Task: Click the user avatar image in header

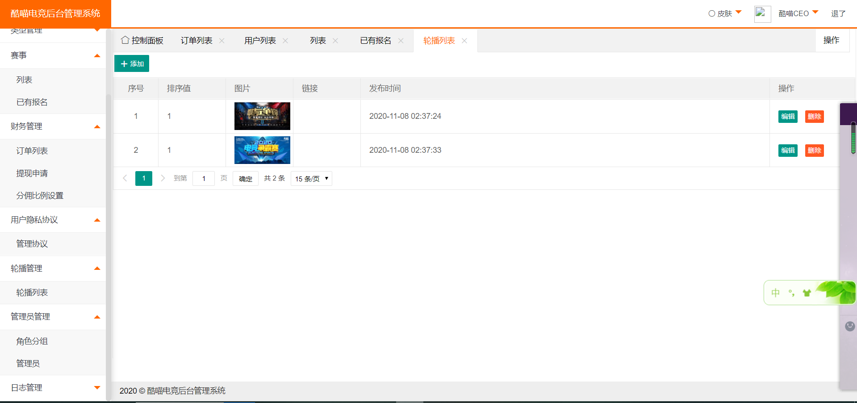Action: [762, 14]
